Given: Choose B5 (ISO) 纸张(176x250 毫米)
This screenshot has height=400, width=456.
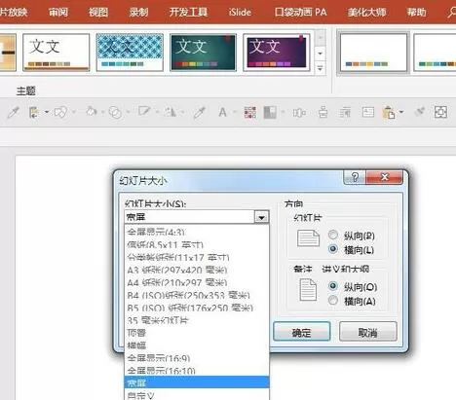Looking at the screenshot, I should click(197, 309).
